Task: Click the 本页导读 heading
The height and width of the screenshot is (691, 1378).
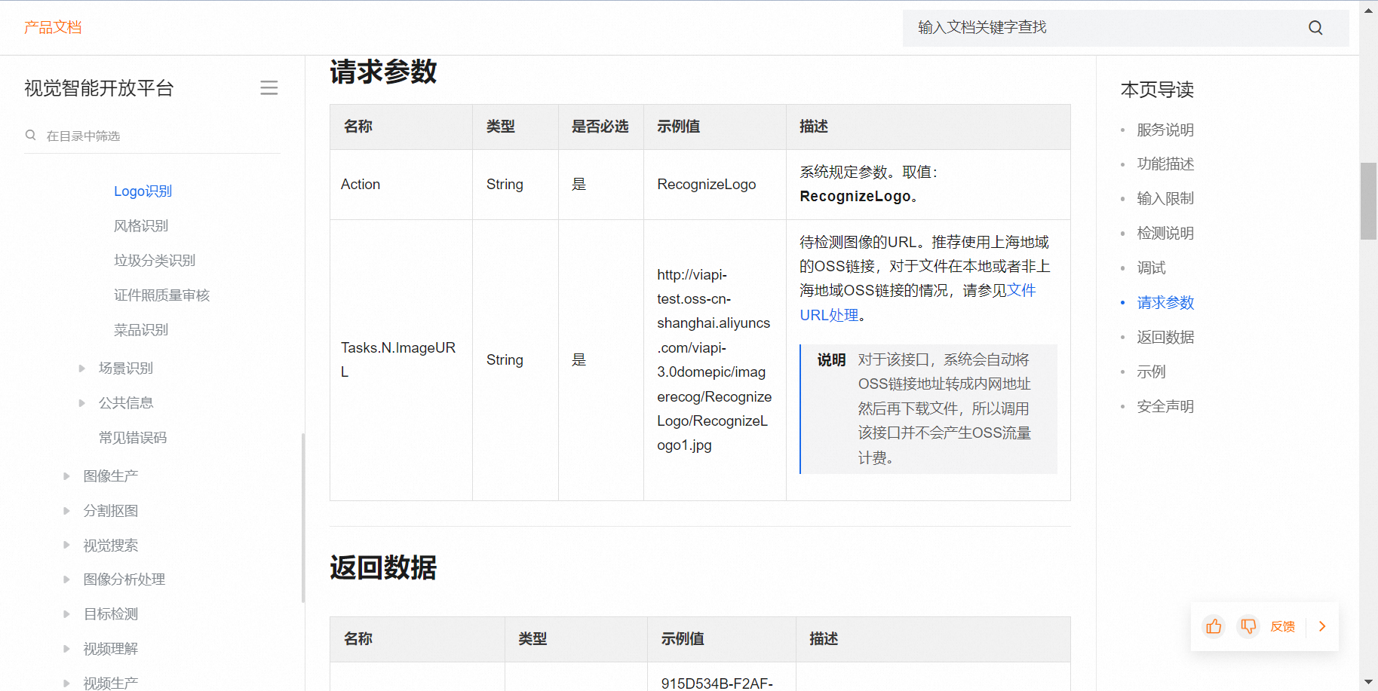Action: tap(1157, 90)
